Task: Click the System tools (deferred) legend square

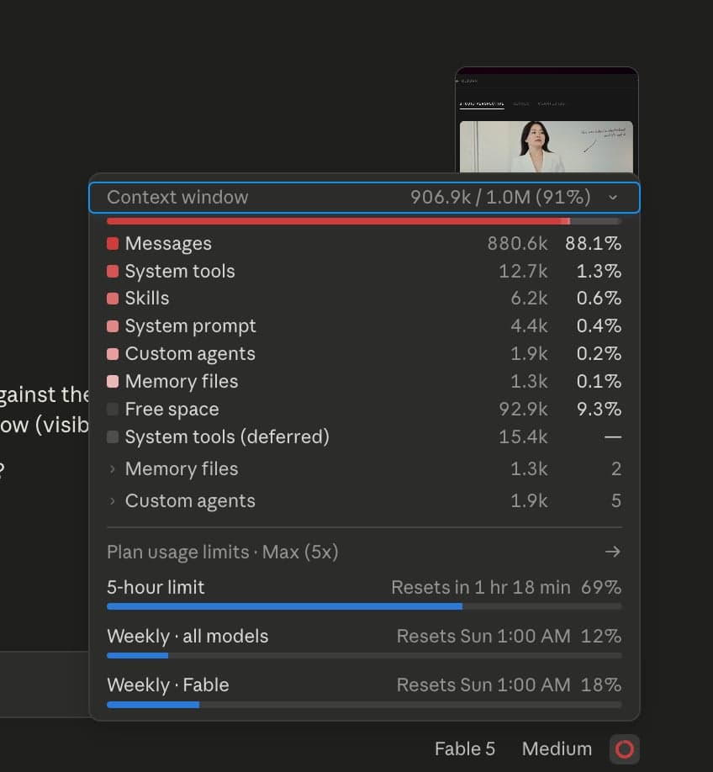Action: 113,436
